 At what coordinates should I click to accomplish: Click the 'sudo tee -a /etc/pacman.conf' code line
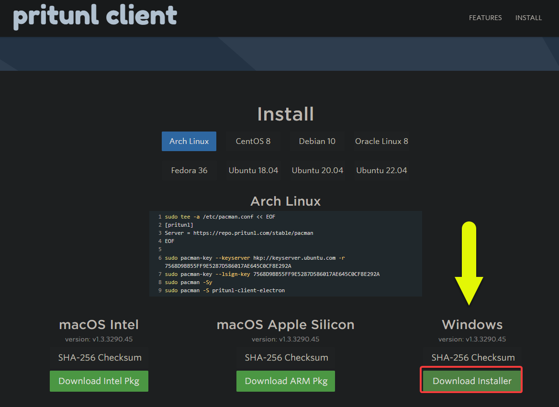click(220, 217)
